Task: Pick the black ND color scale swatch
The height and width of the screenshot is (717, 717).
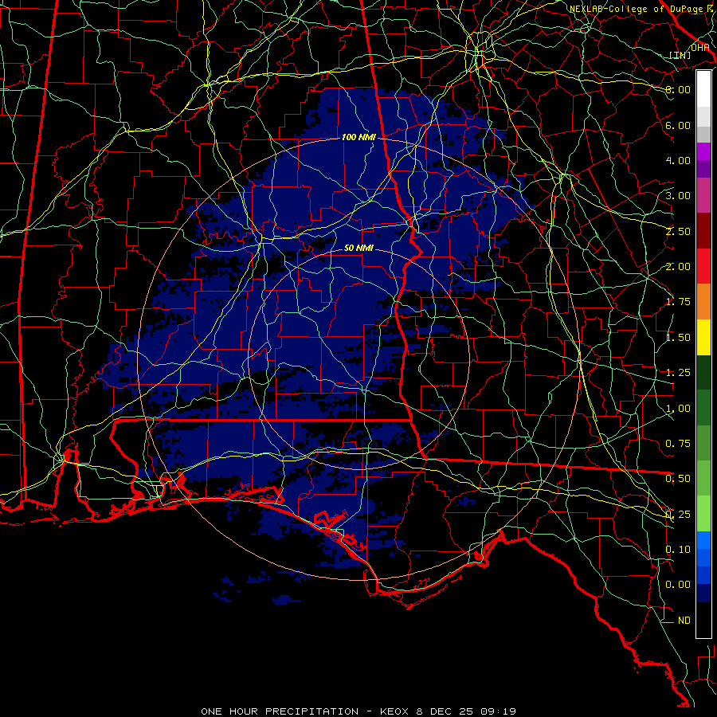Action: coord(703,620)
